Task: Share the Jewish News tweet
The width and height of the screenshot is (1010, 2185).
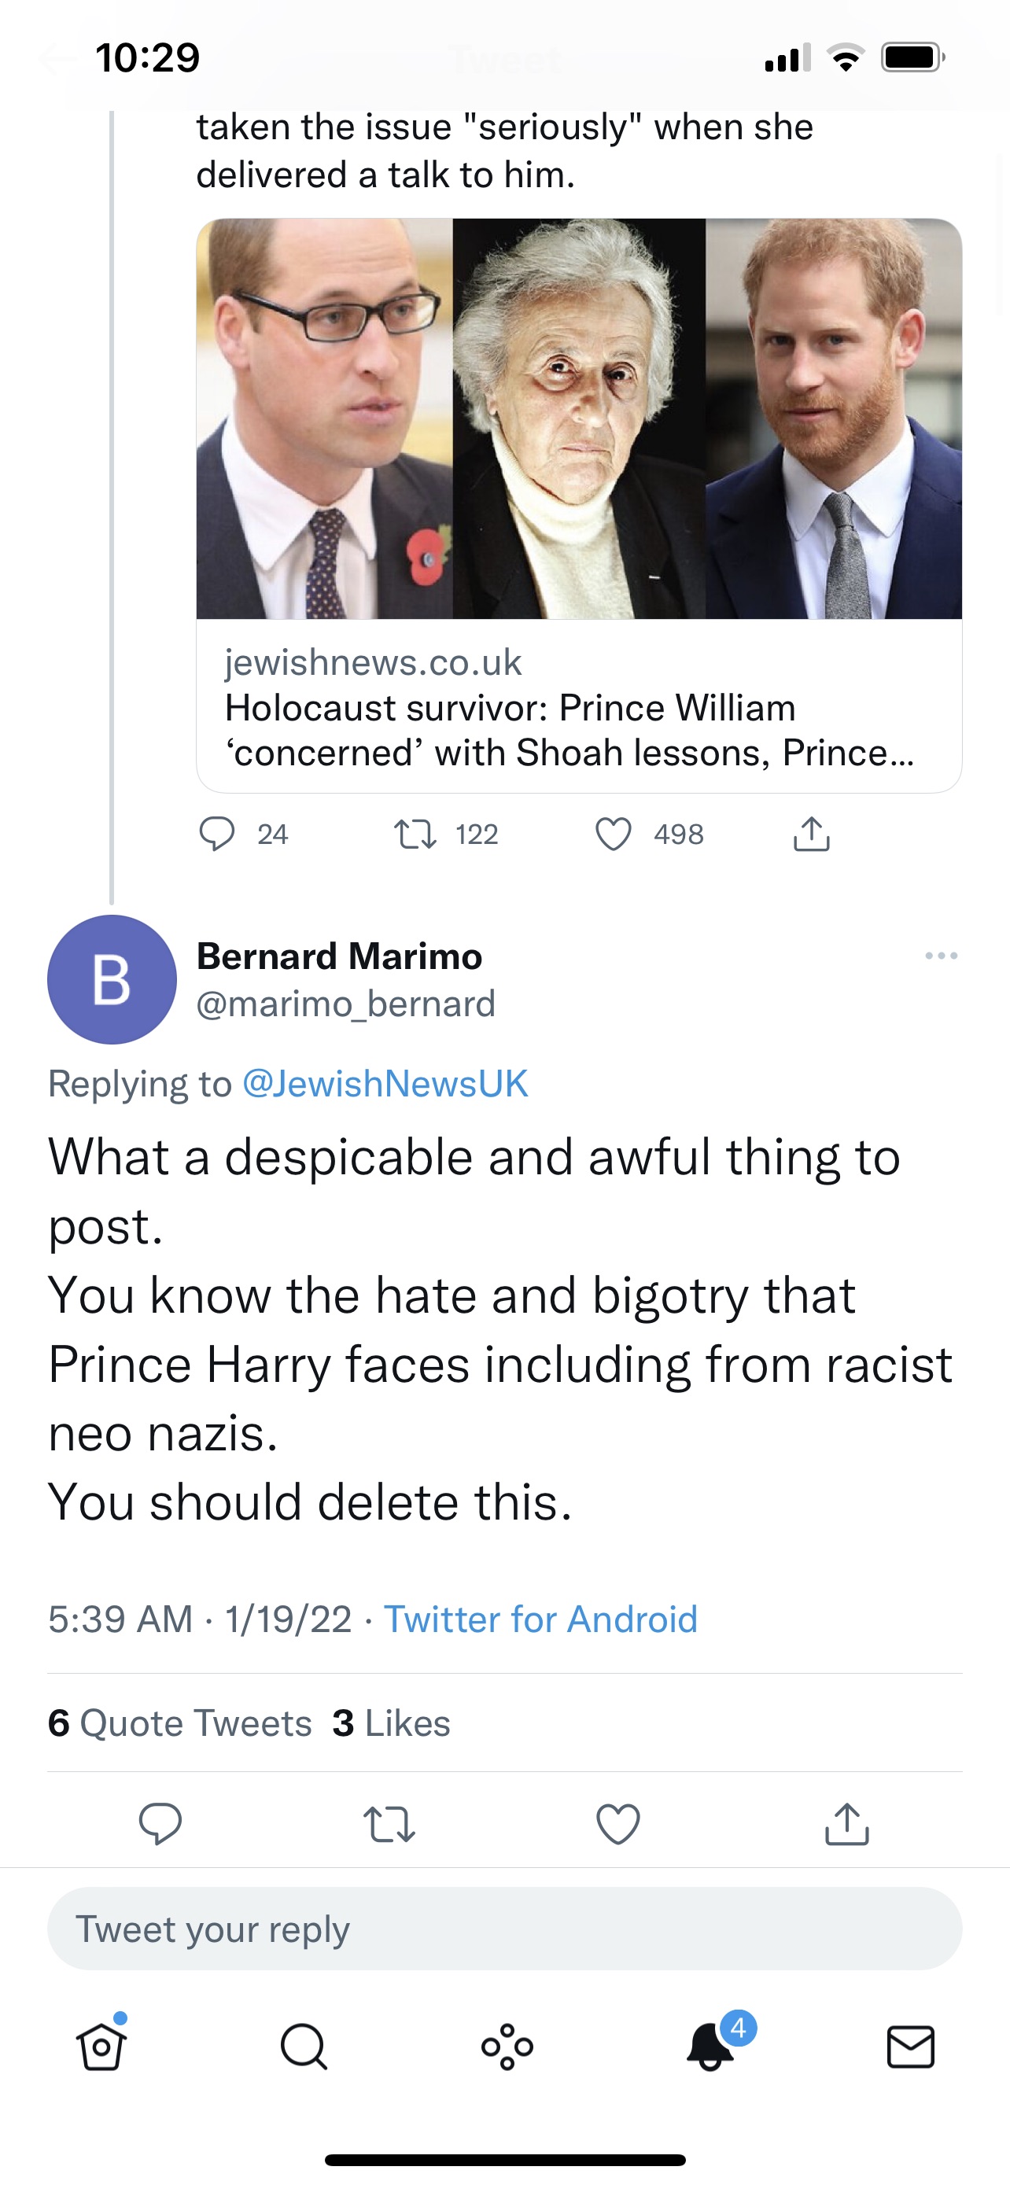Action: tap(812, 834)
